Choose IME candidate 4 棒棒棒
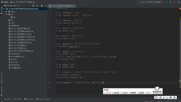This screenshot has width=181, height=102. [132, 93]
